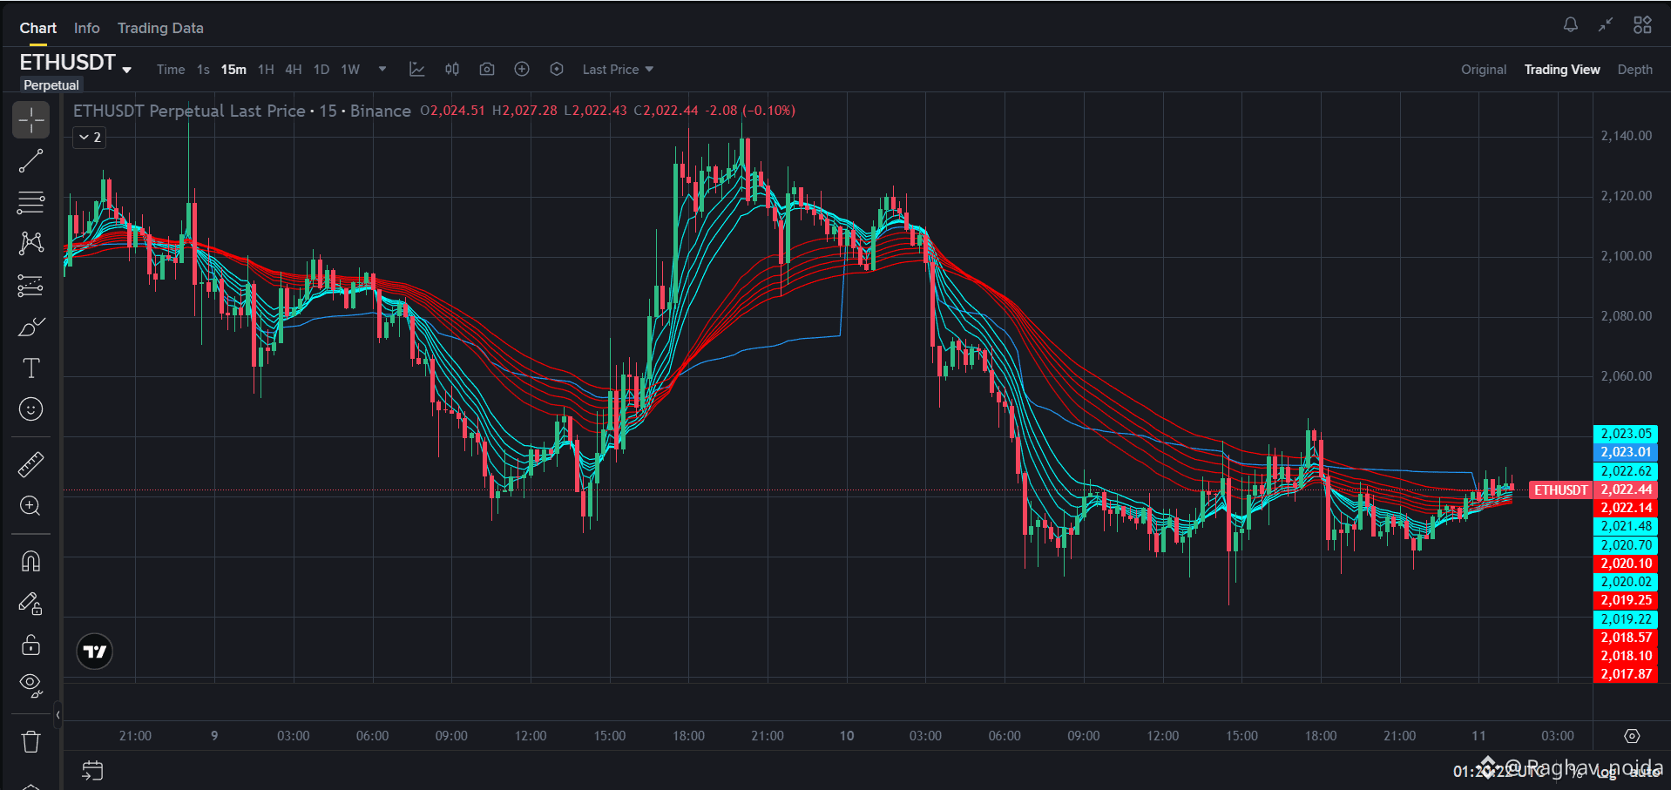Switch to the 1H timeframe
Screen dimensions: 1671x790
click(x=266, y=70)
